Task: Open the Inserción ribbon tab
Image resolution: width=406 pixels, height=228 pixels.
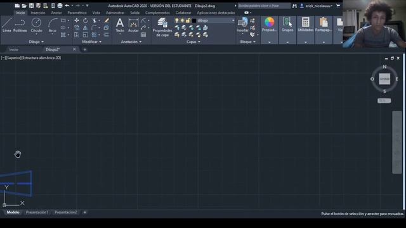Action: [x=38, y=13]
